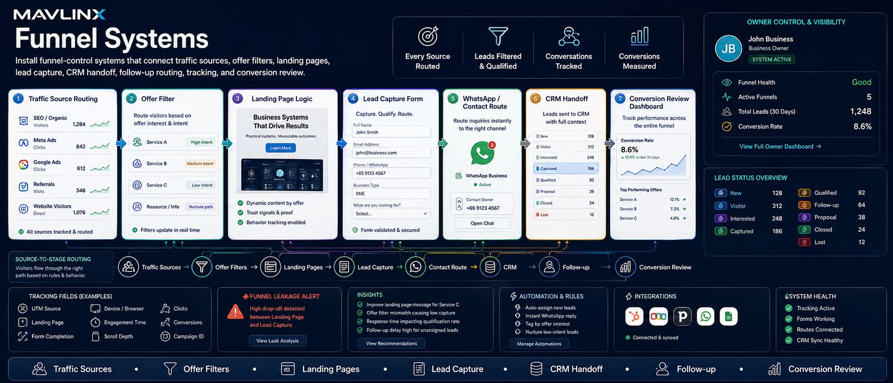Screen dimensions: 893x383
Task: Click the WhatsApp integration icon
Action: click(705, 317)
